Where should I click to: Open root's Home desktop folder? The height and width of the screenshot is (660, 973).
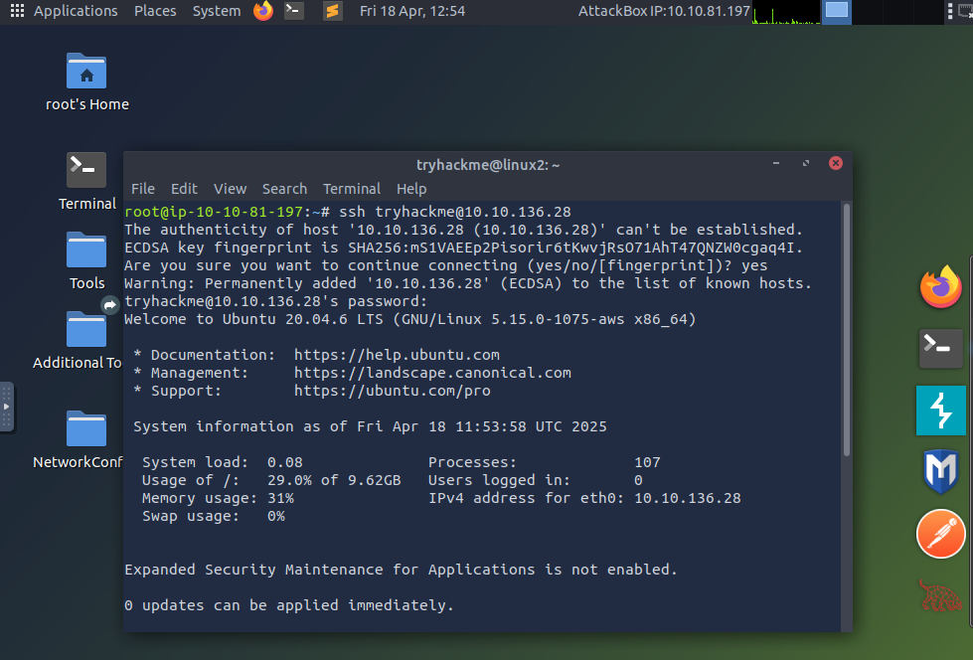pos(86,82)
